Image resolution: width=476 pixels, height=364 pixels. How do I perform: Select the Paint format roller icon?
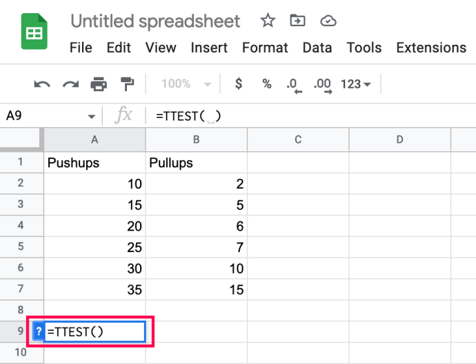pos(128,84)
